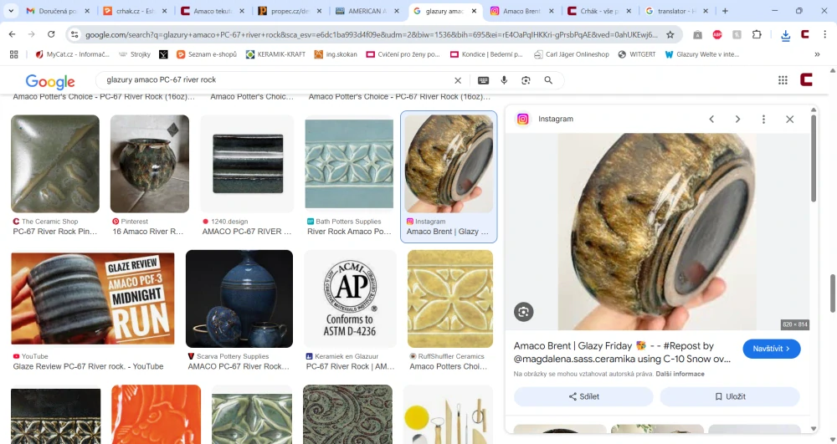
Task: Open the YouTube Glaze Review thumbnail
Action: click(x=93, y=299)
